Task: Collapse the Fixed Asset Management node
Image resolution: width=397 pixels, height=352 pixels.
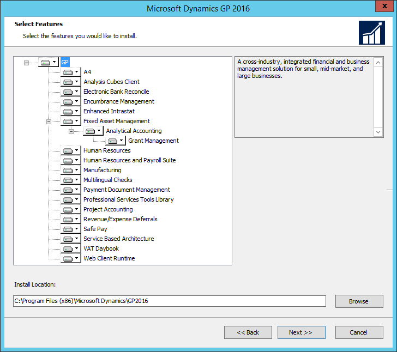Action: 49,122
